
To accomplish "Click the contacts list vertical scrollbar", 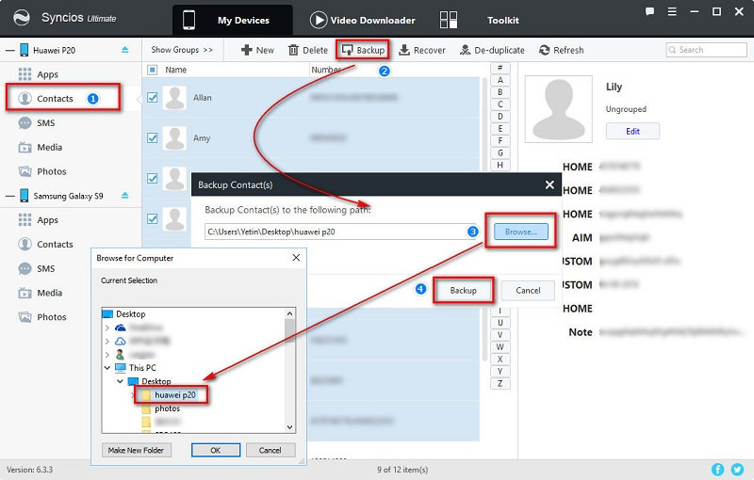I will pos(484,218).
